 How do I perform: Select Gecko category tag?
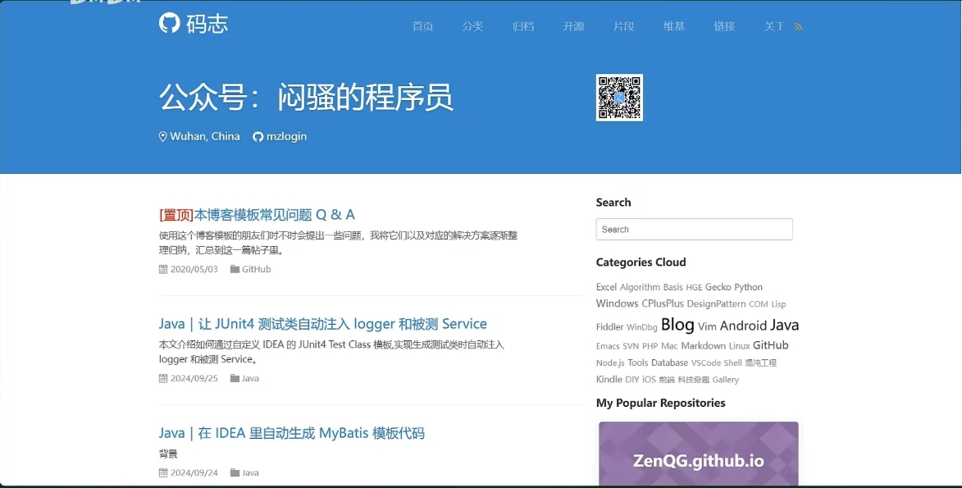point(718,287)
